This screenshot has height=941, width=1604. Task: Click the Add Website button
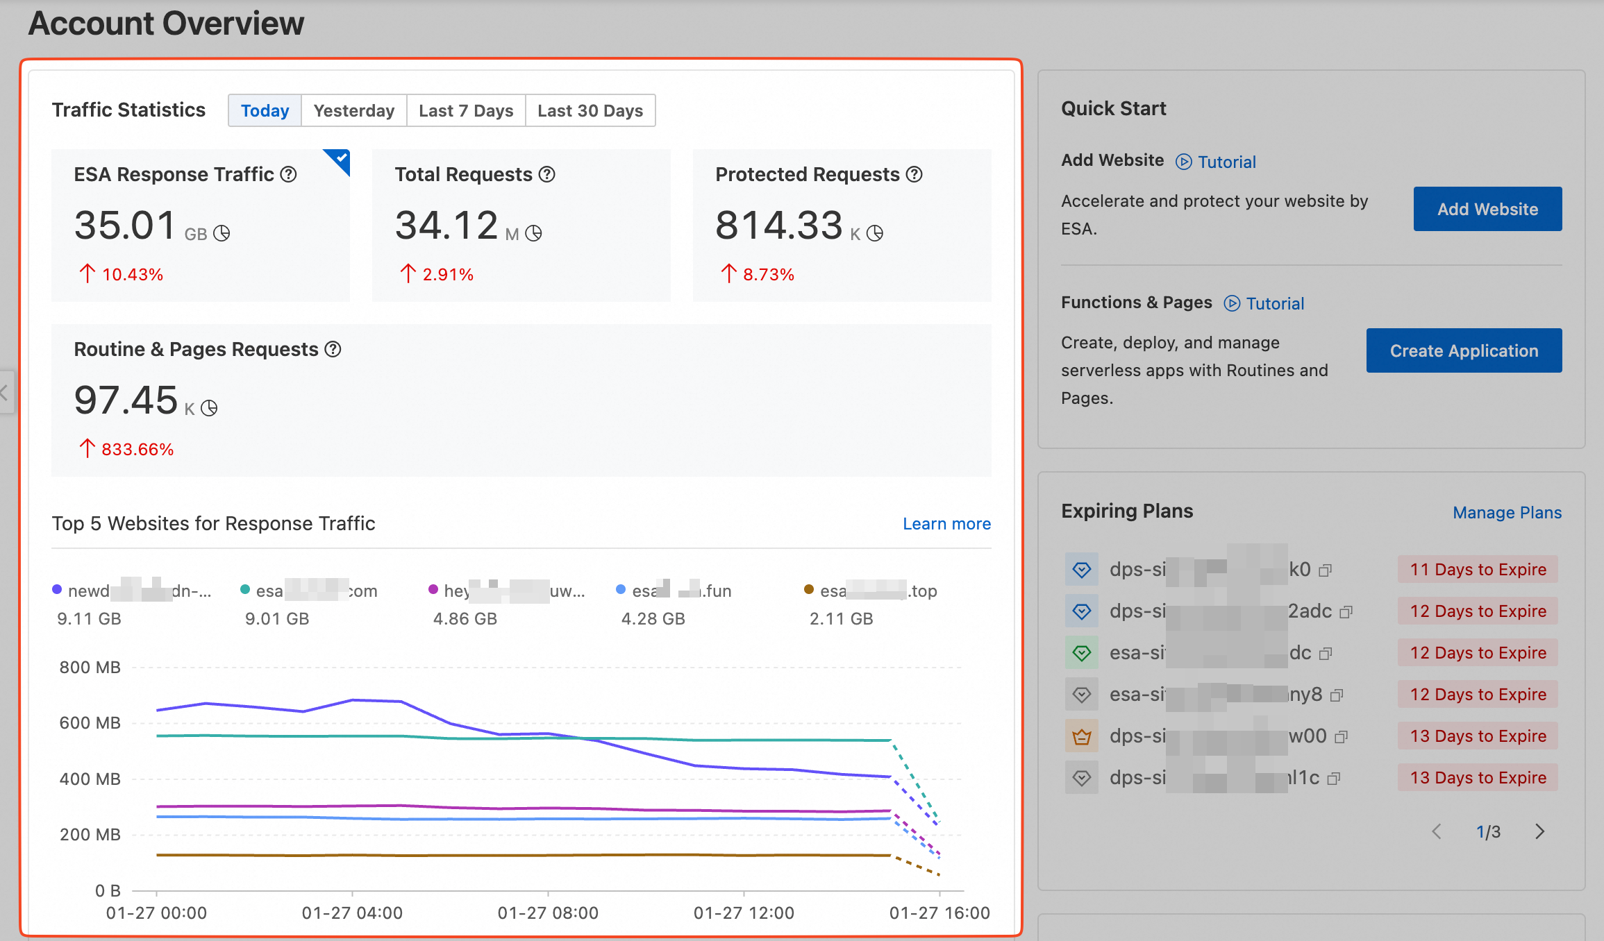tap(1487, 209)
